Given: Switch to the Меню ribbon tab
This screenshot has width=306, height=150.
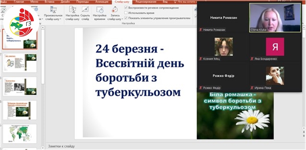Looking at the screenshot, I should click(34, 2).
